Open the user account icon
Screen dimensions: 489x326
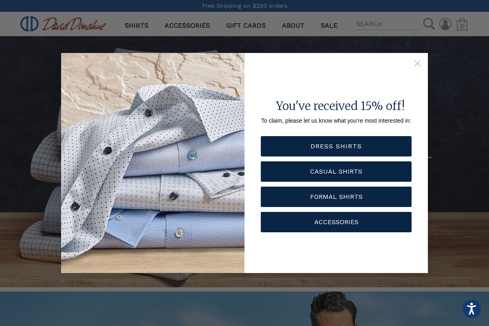(445, 24)
